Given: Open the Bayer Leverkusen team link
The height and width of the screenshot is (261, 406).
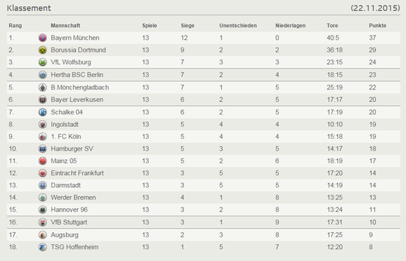Looking at the screenshot, I should pyautogui.click(x=77, y=100).
